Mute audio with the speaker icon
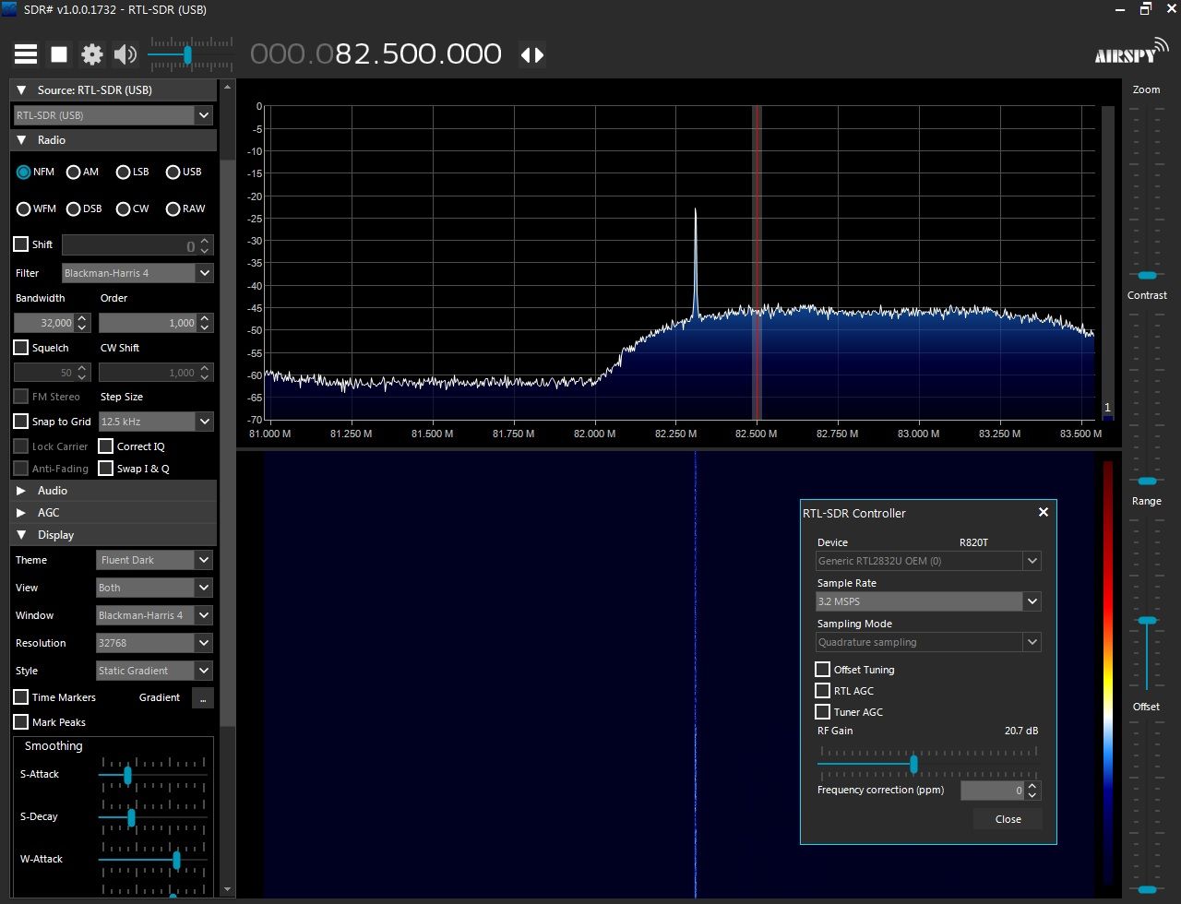Image resolution: width=1181 pixels, height=904 pixels. coord(125,54)
